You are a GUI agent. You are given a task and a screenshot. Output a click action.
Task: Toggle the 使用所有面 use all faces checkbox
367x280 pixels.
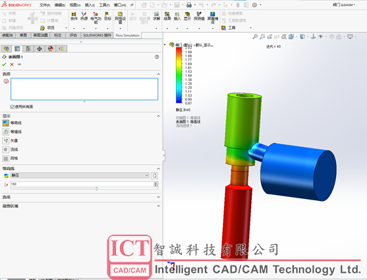coord(13,107)
